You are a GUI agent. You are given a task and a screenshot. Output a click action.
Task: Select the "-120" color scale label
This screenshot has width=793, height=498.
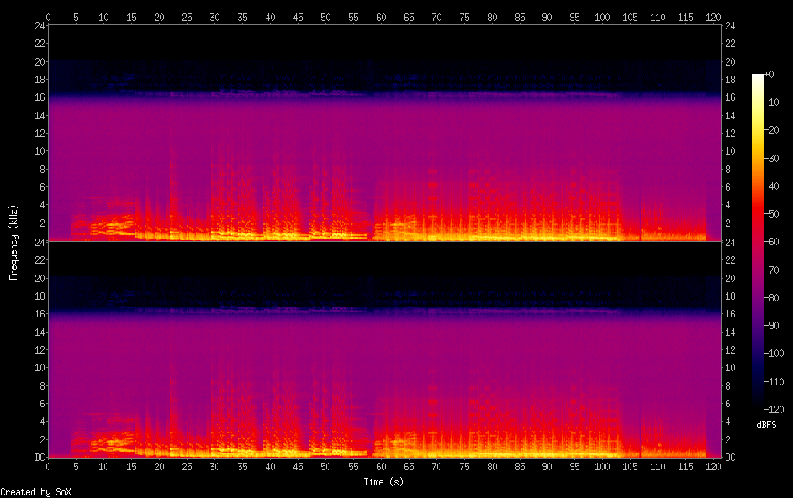tap(774, 409)
